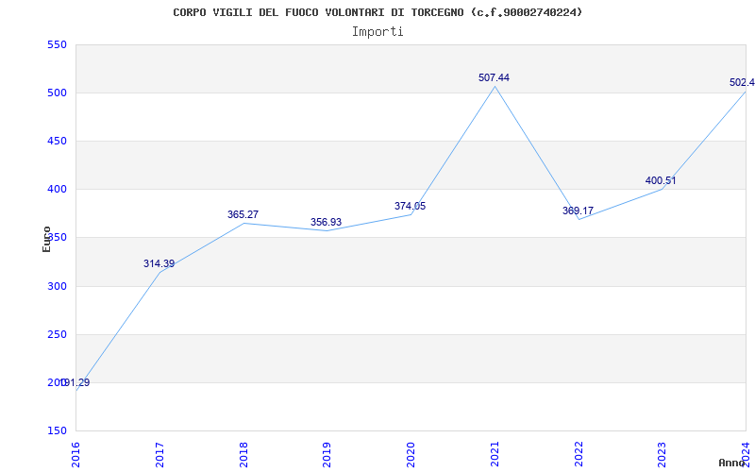Click the 500 y-axis value

coord(57,93)
